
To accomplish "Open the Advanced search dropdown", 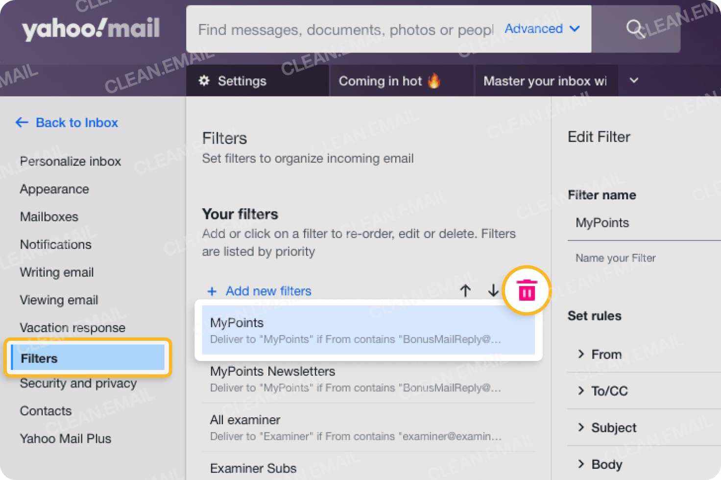I will [x=541, y=29].
